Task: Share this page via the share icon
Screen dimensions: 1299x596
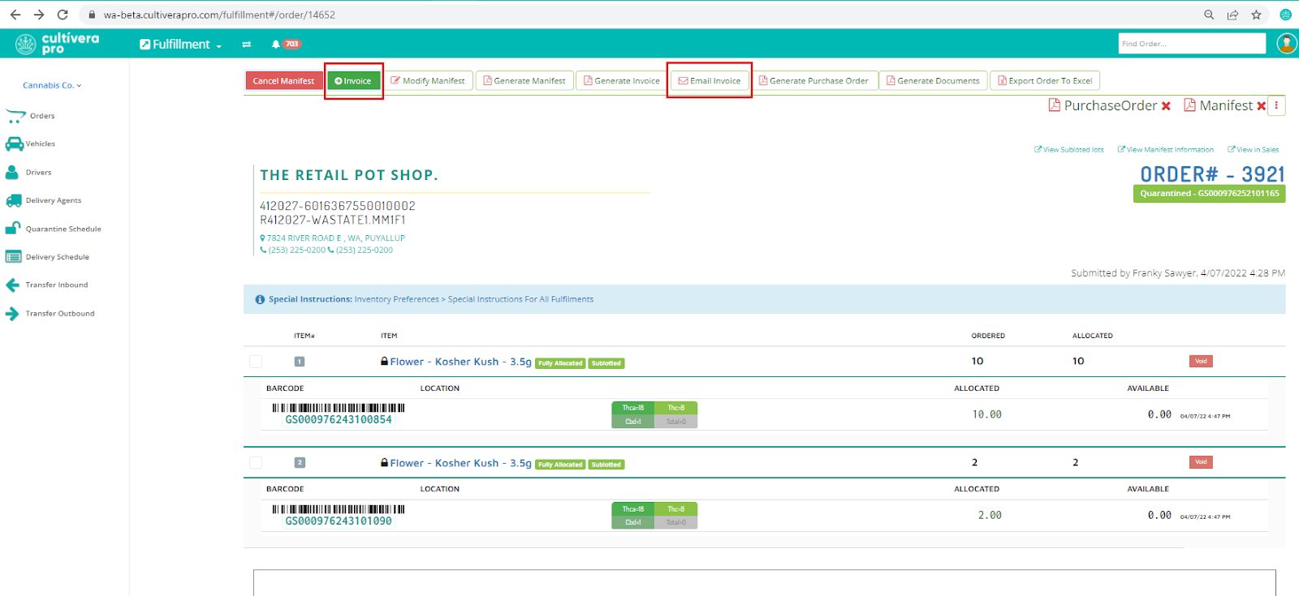Action: point(1232,15)
